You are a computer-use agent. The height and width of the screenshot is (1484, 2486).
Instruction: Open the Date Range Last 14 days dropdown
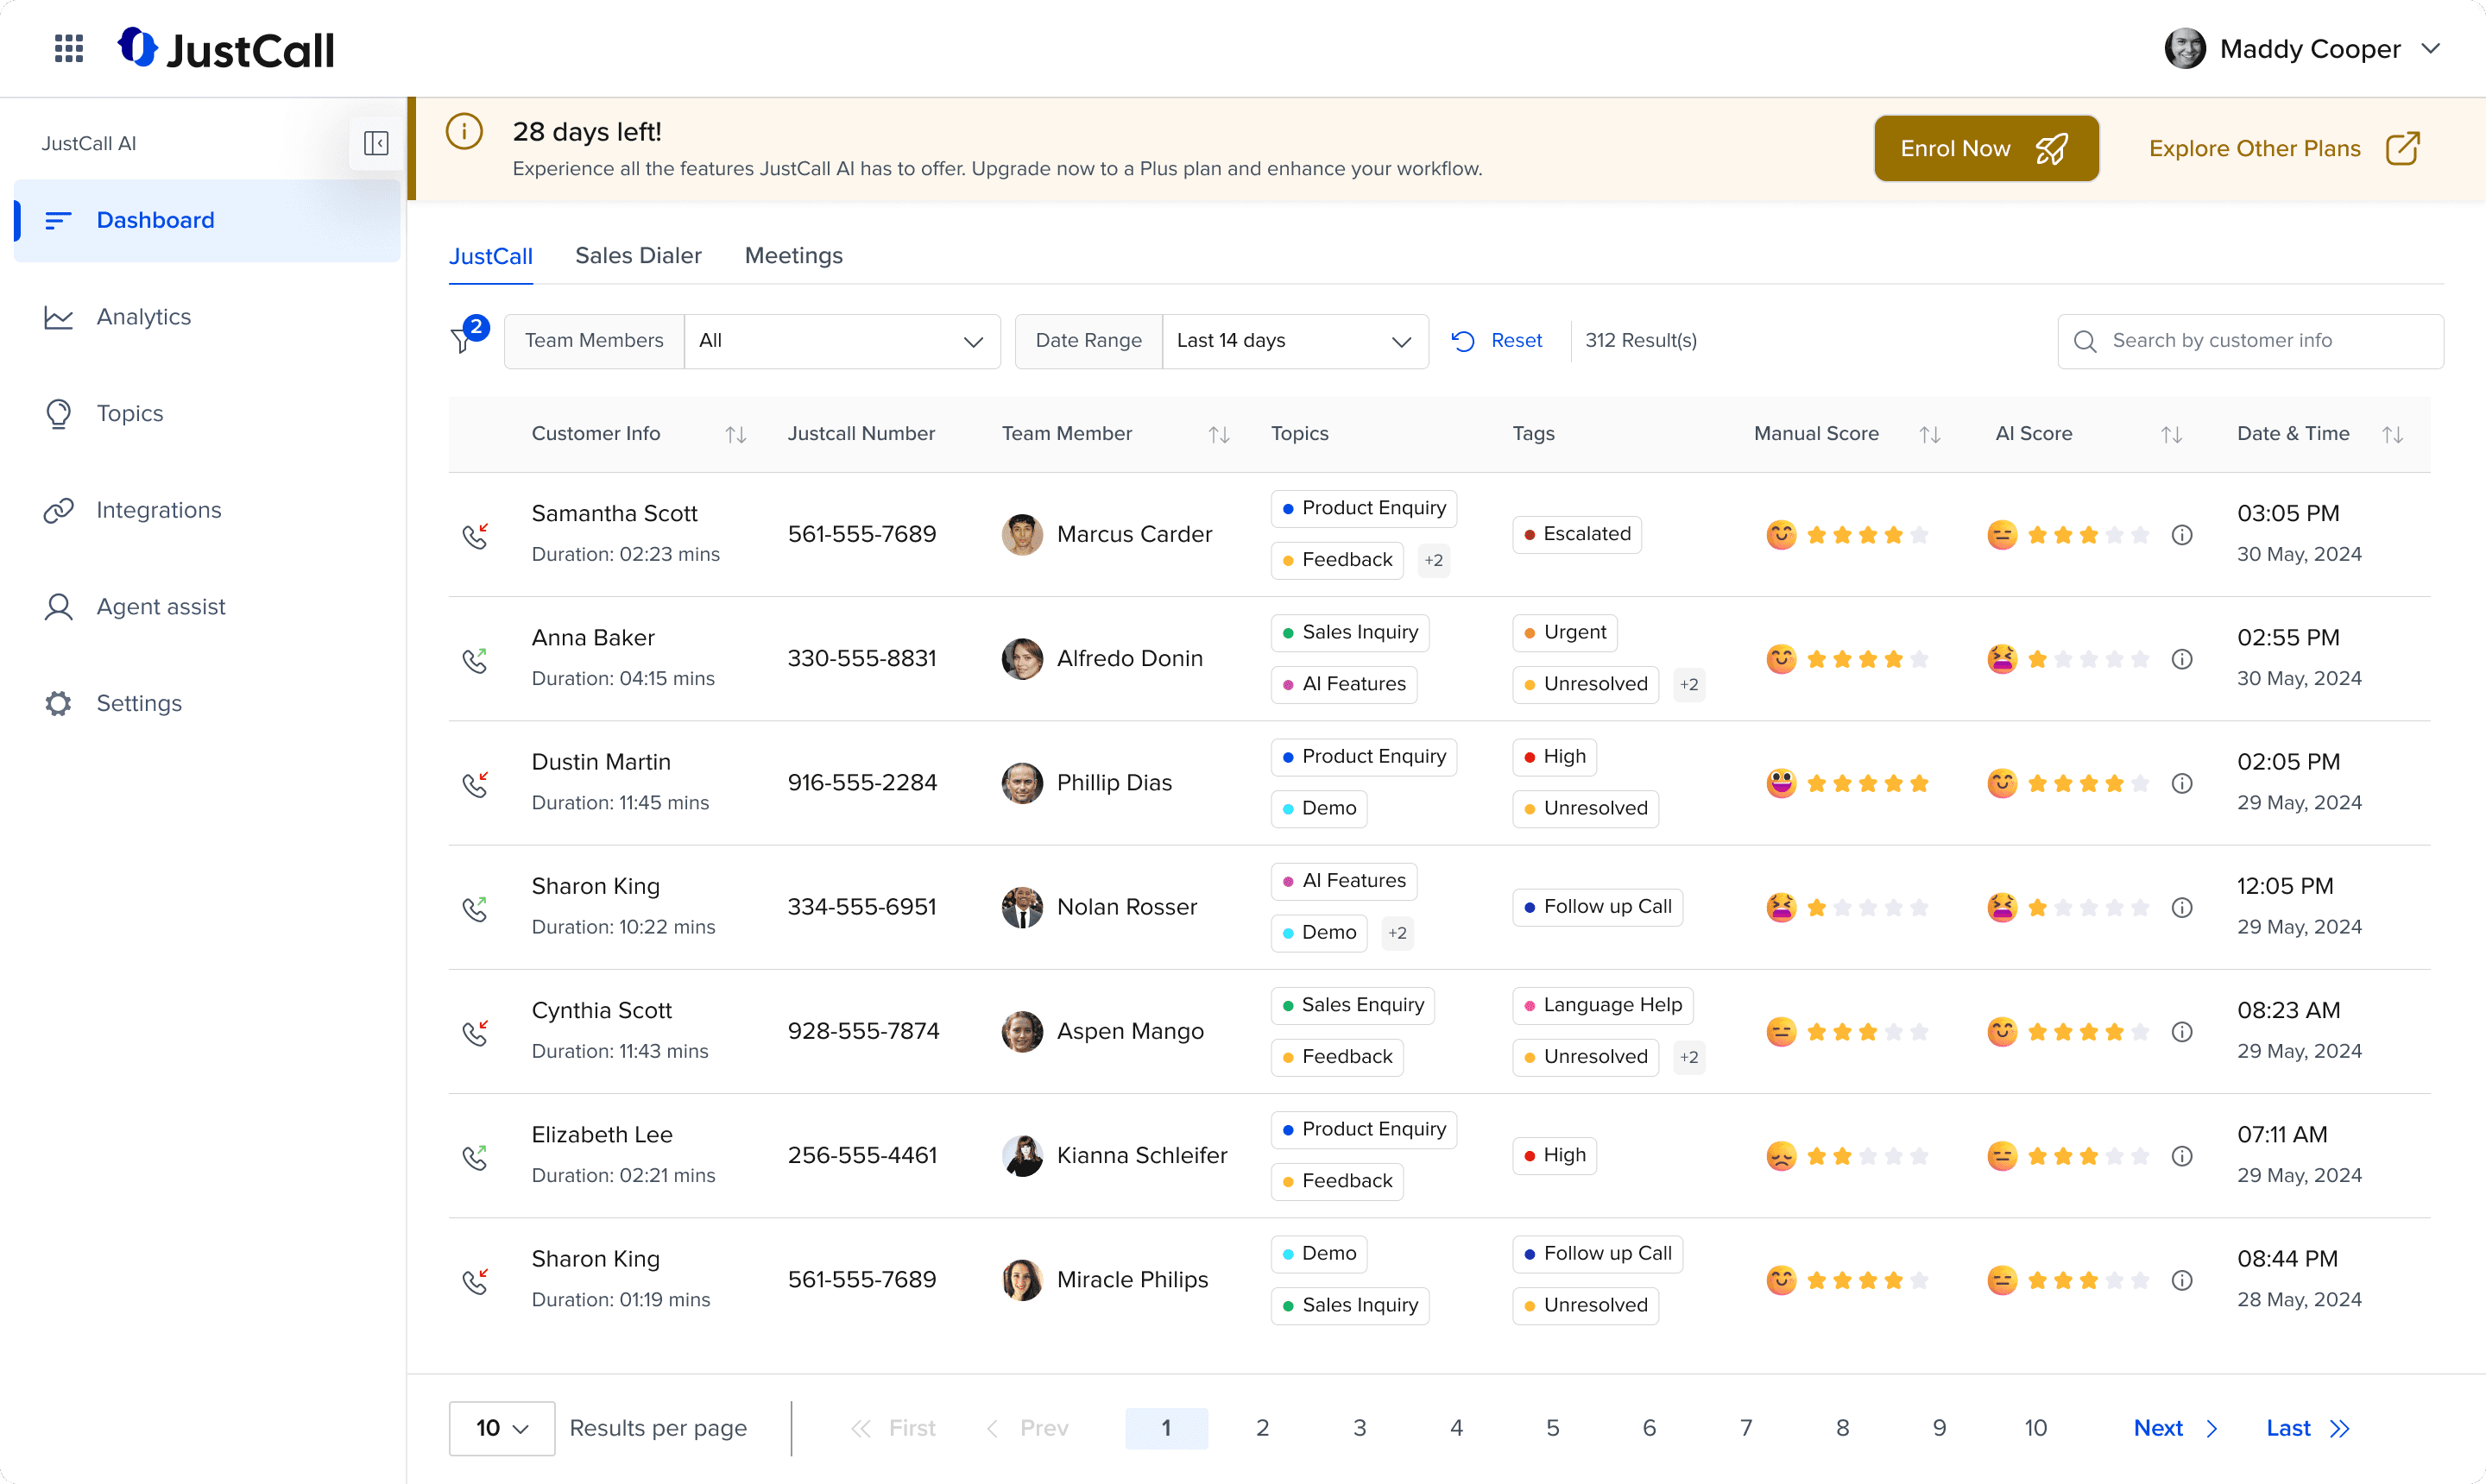tap(1294, 341)
